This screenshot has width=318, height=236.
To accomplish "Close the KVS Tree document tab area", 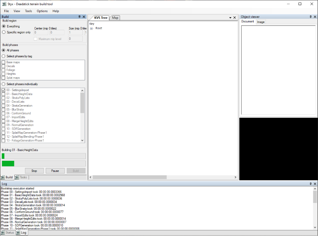I will pyautogui.click(x=235, y=18).
